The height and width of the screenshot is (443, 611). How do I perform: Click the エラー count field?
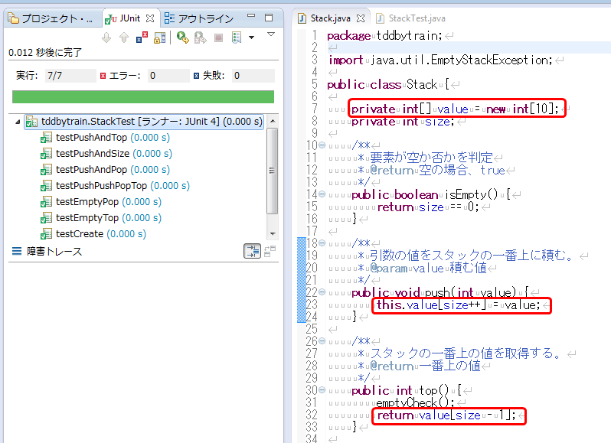tap(168, 76)
